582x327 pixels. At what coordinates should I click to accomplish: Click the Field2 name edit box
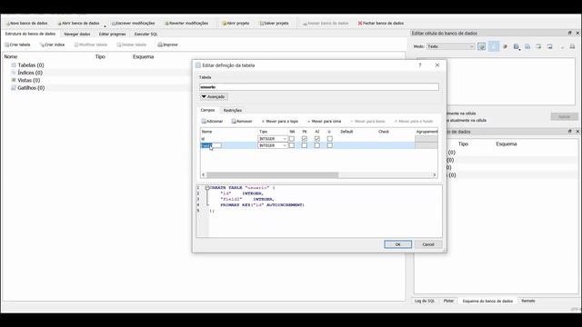211,145
